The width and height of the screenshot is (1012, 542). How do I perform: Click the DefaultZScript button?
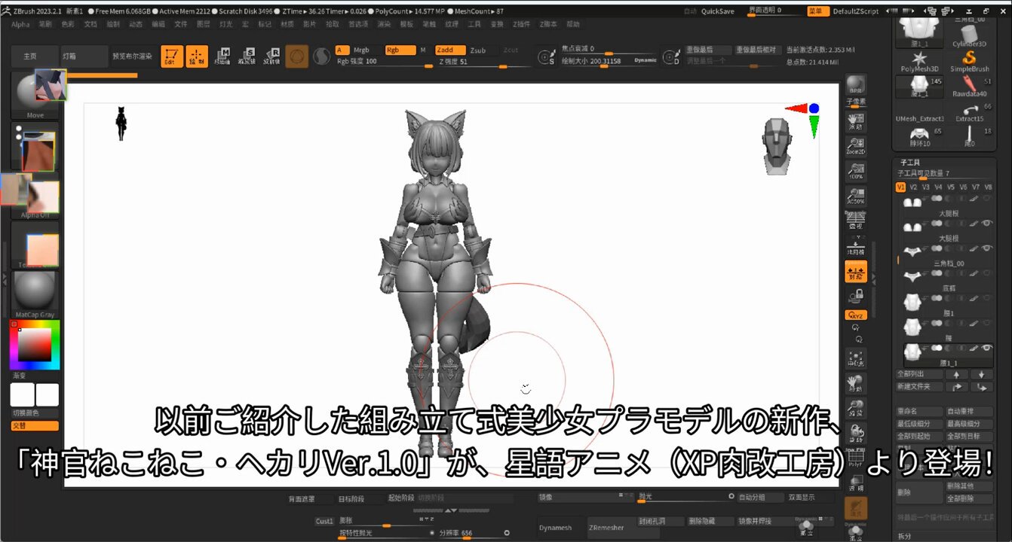click(856, 11)
